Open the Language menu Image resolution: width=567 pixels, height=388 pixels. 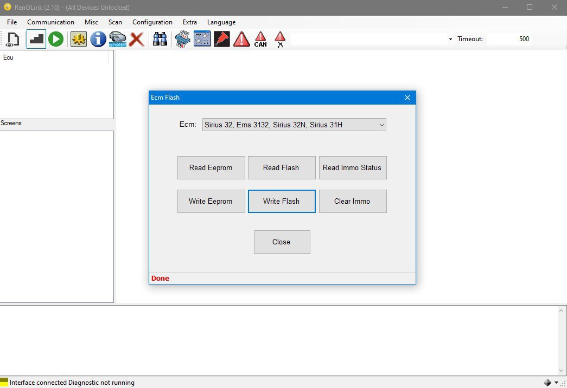click(x=221, y=22)
